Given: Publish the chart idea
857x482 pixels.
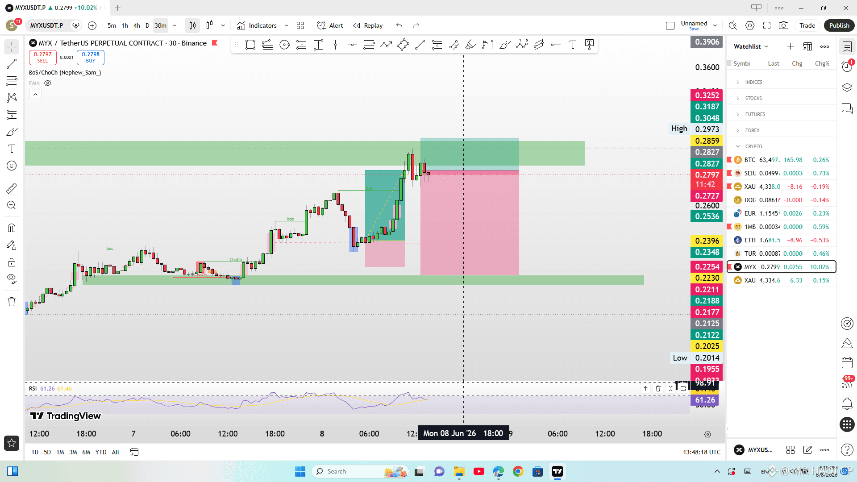Looking at the screenshot, I should pos(839,25).
